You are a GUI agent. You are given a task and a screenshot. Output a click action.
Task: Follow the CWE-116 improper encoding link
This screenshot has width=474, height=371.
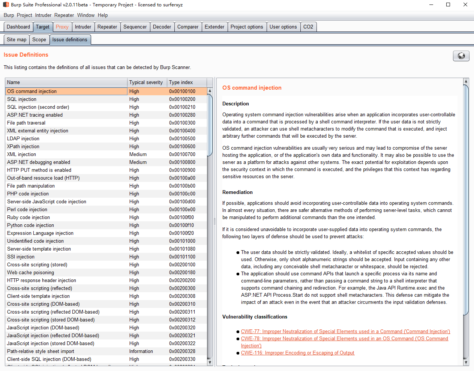(297, 353)
